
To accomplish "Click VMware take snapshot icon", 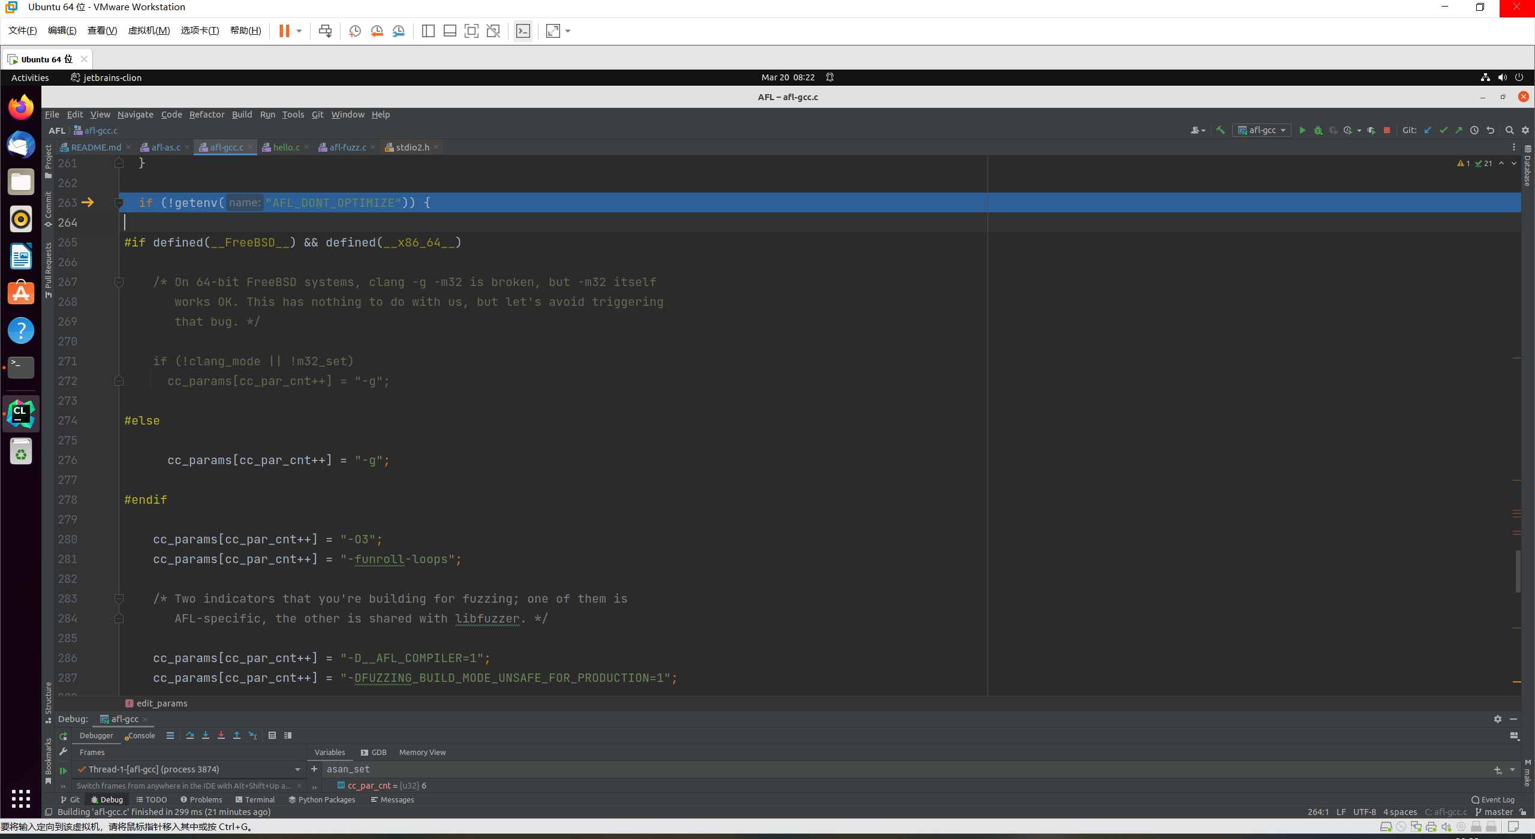I will pyautogui.click(x=355, y=31).
